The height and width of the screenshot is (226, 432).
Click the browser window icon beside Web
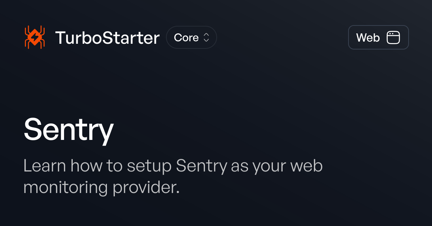tap(393, 38)
